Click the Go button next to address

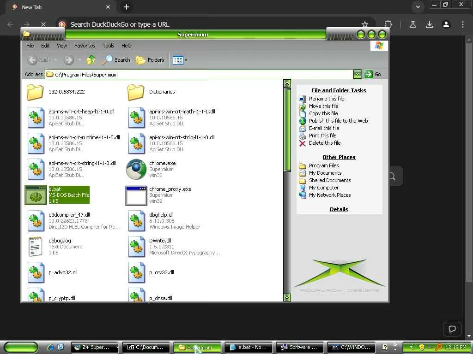click(x=373, y=74)
